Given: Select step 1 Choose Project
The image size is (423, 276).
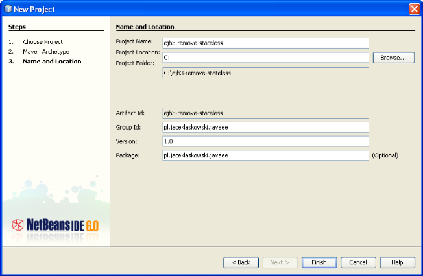Looking at the screenshot, I should pos(43,42).
